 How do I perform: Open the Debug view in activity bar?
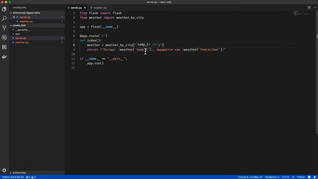4,38
